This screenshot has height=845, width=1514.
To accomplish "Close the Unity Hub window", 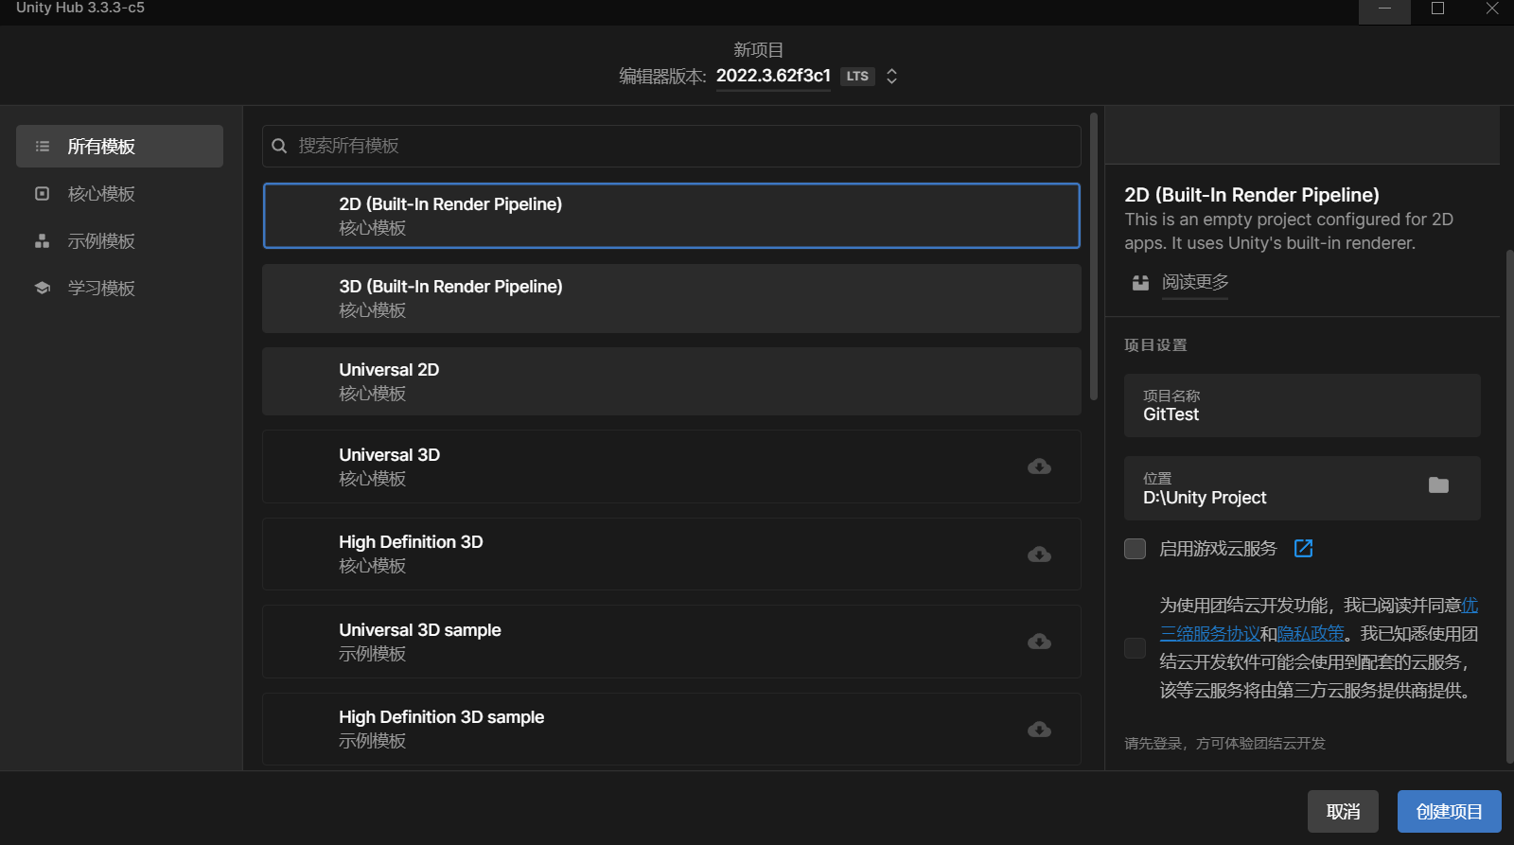I will pyautogui.click(x=1491, y=9).
